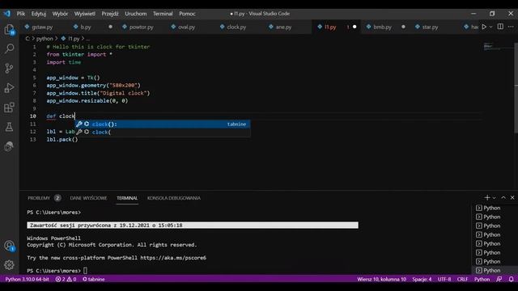Viewport: 518px width, 291px height.
Task: Show errors and warnings count in status bar
Action: point(66,279)
